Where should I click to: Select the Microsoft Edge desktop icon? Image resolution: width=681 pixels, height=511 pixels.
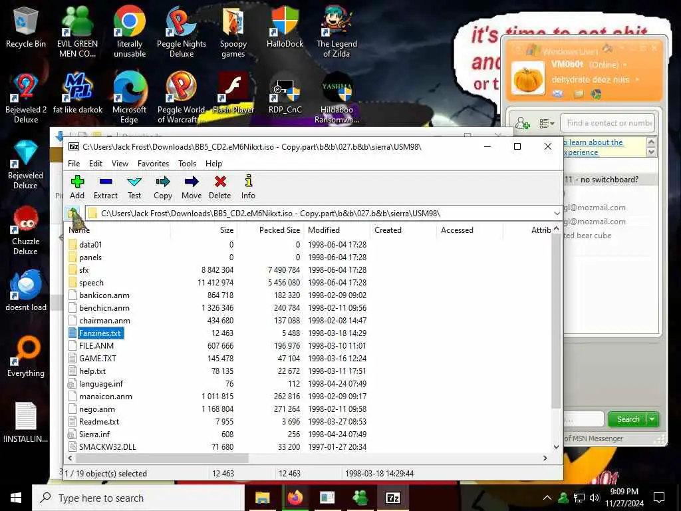[x=130, y=98]
